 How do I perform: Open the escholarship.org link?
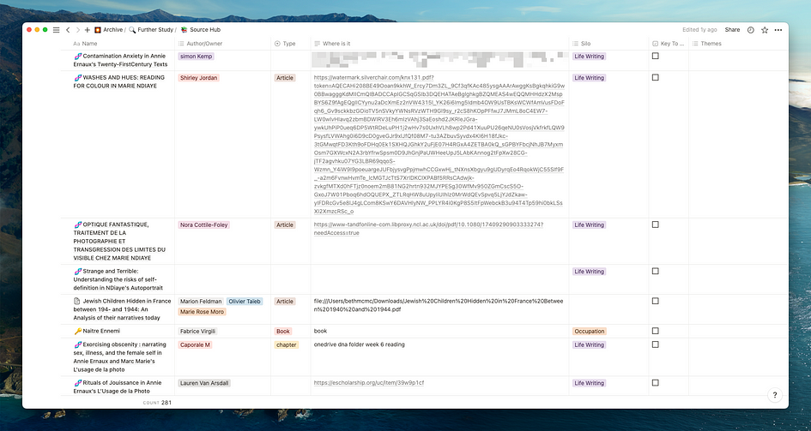369,383
